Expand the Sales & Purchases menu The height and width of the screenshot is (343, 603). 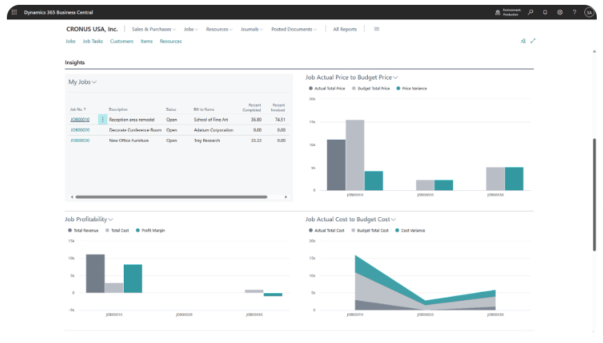(x=154, y=29)
